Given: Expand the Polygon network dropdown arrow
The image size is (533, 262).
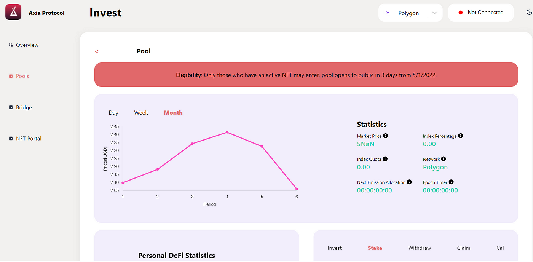Looking at the screenshot, I should (x=434, y=13).
